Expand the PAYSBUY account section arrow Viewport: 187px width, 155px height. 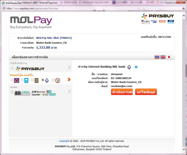point(69,67)
